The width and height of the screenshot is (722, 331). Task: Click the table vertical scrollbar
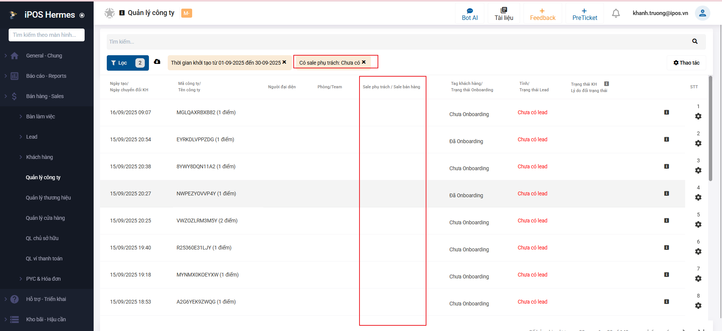[710, 128]
